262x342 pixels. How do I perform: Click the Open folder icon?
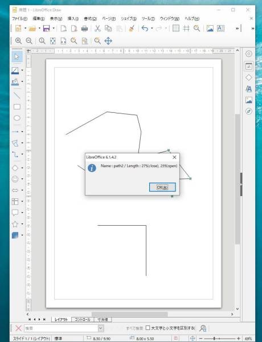[32, 28]
